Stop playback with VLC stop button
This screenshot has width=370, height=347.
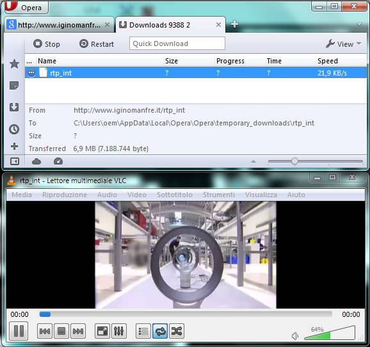point(61,331)
